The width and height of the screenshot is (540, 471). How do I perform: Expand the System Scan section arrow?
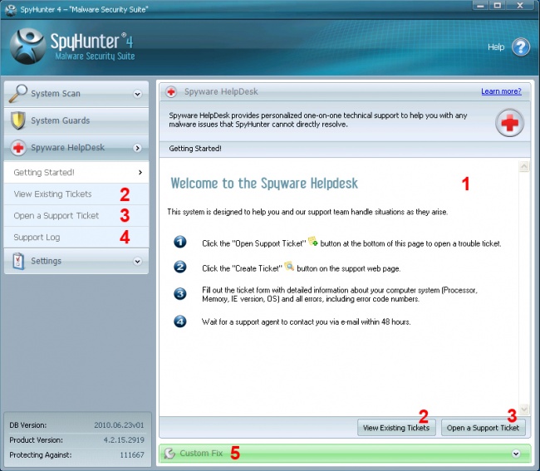pos(138,95)
